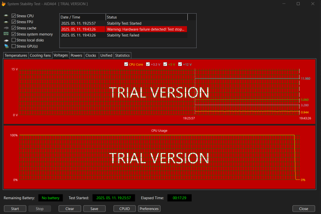
Task: Open Preferences
Action: pyautogui.click(x=149, y=209)
